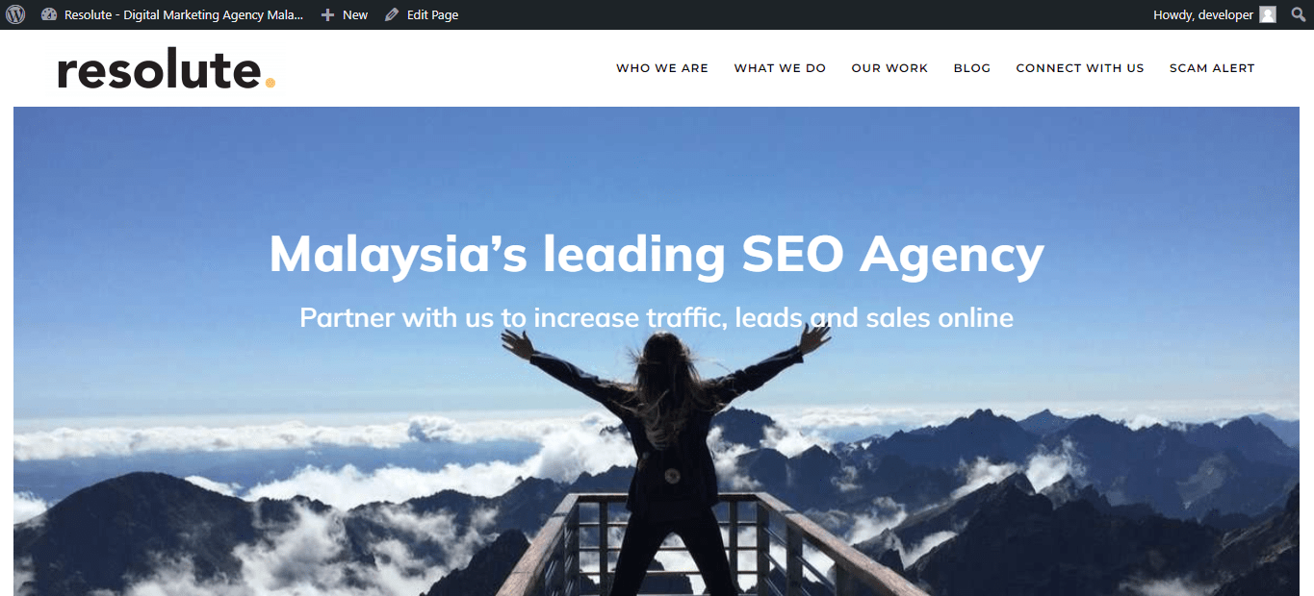Open the What We Do menu
Viewport: 1314px width, 596px height.
780,68
